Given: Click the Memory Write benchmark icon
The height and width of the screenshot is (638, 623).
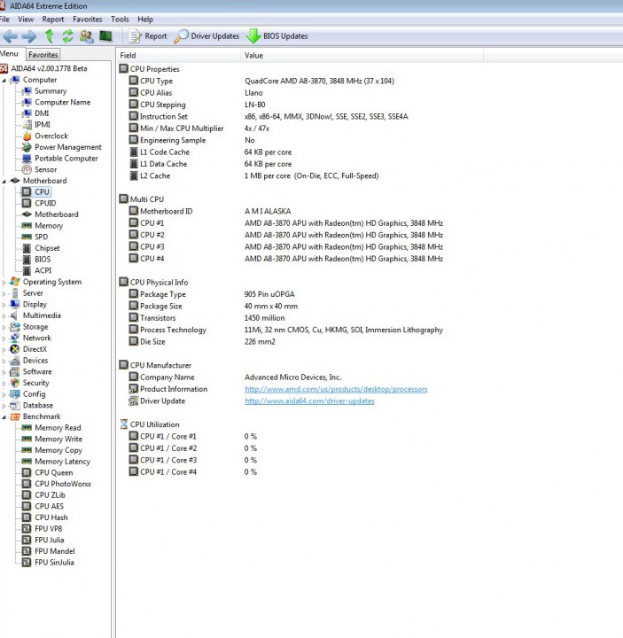Looking at the screenshot, I should click(x=27, y=439).
